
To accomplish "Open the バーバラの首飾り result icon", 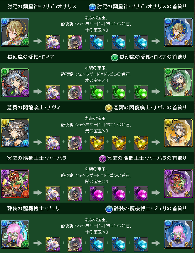I will point(179,184).
